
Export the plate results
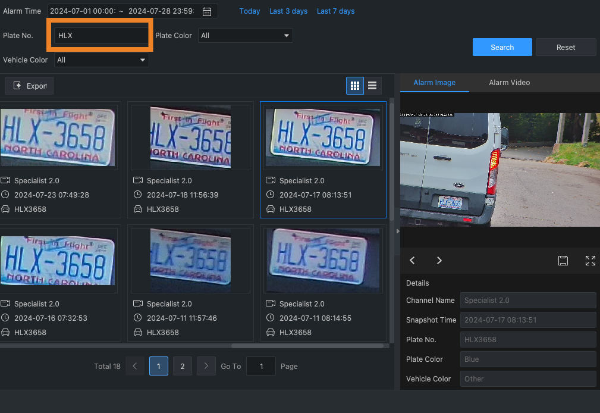(30, 86)
